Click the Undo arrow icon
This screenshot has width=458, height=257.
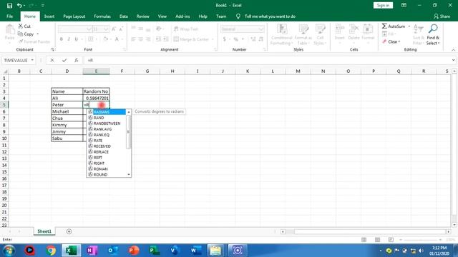coord(19,6)
